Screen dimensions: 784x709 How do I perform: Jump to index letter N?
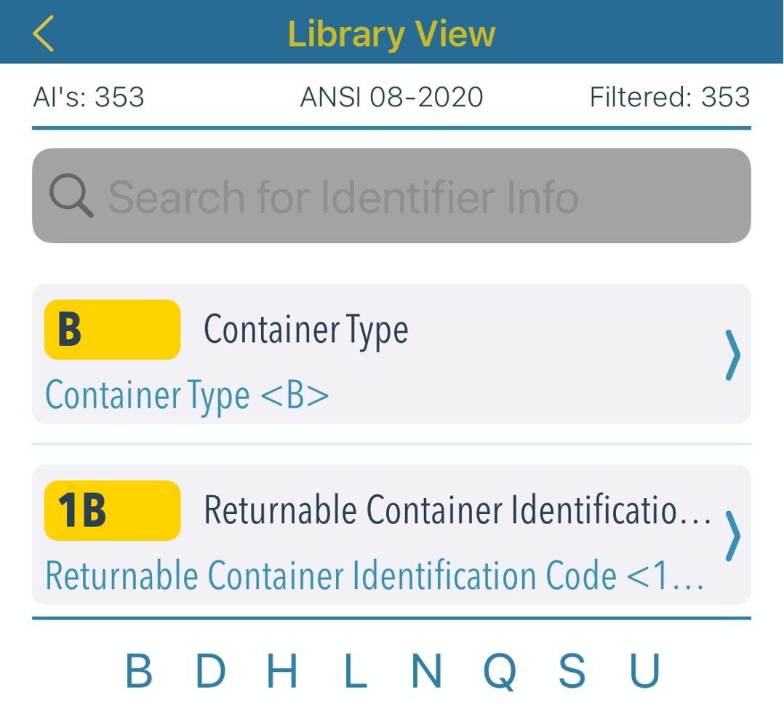click(x=426, y=671)
